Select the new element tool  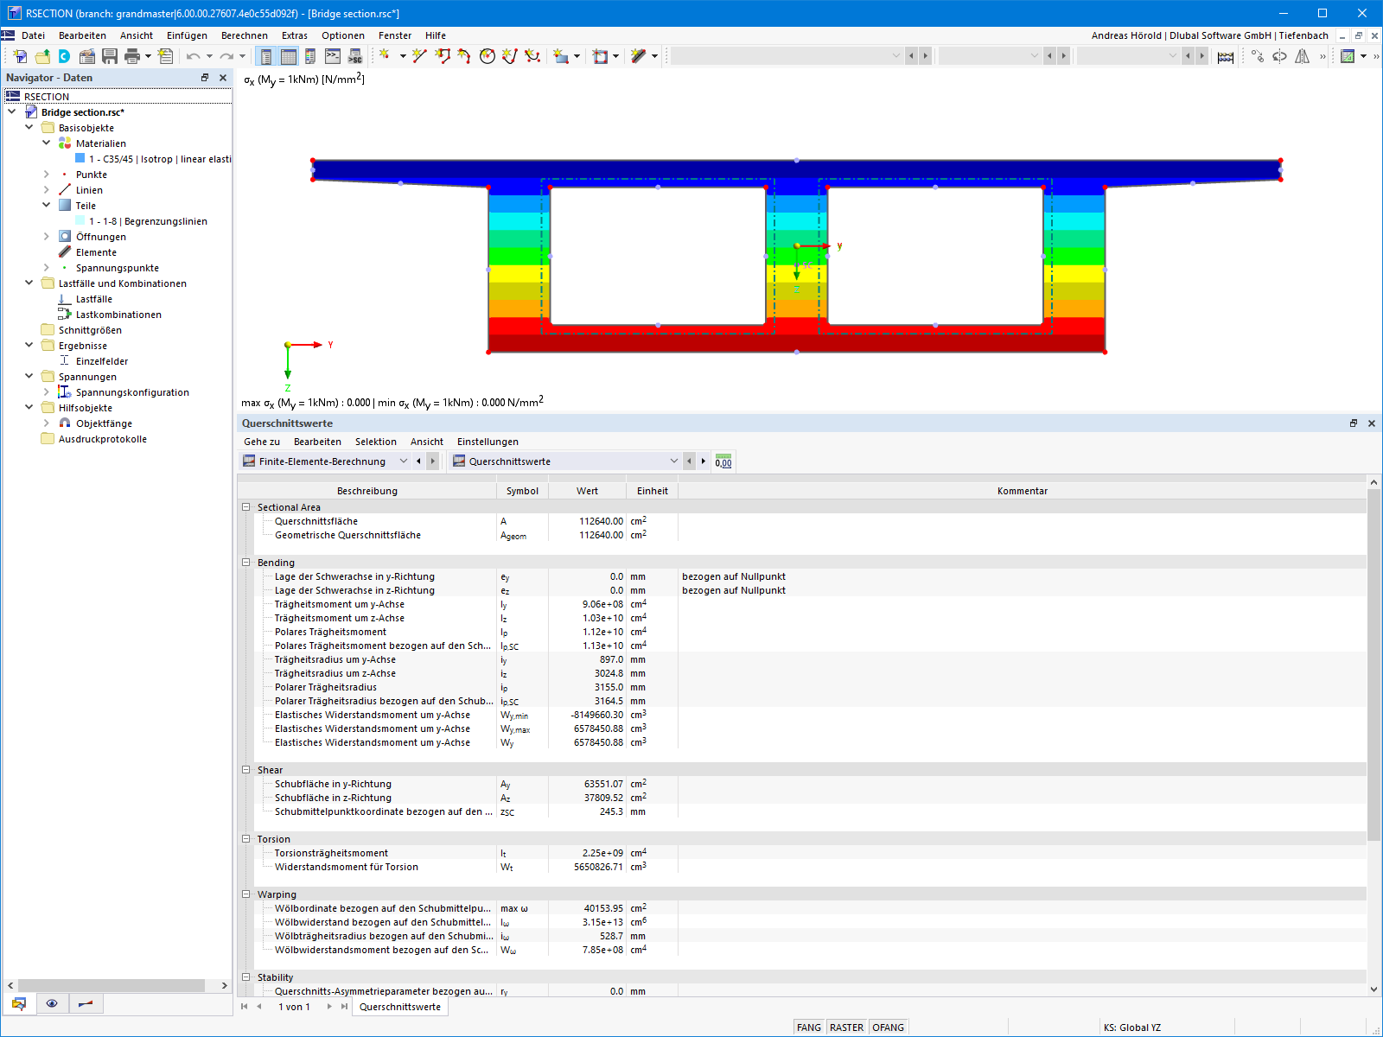(639, 56)
